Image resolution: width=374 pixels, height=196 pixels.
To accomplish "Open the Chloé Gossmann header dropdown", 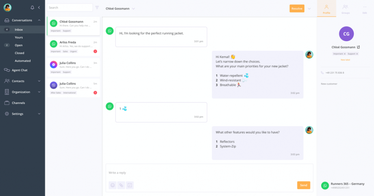I will point(134,9).
